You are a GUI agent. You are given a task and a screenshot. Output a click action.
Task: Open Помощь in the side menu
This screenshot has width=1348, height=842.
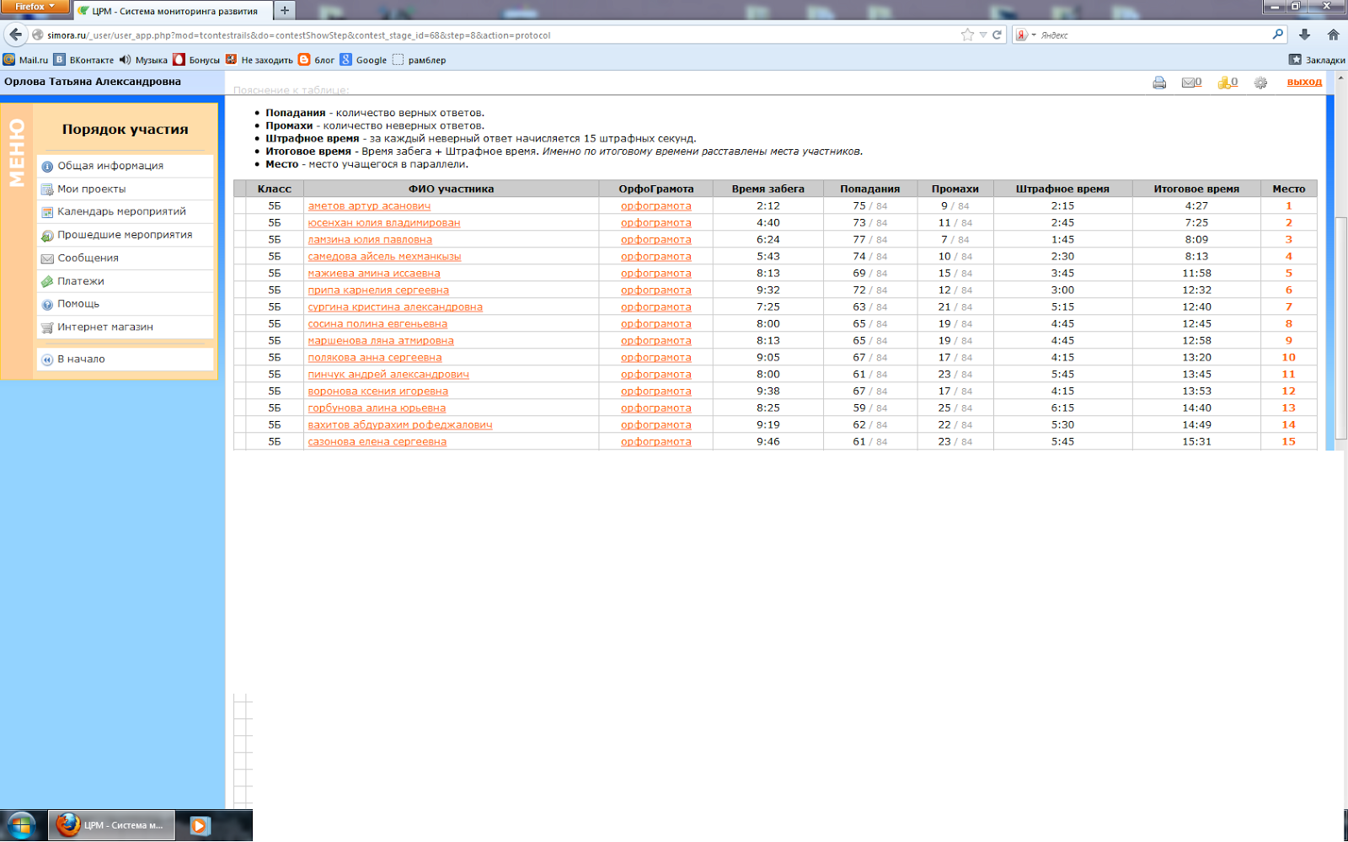[x=126, y=304]
